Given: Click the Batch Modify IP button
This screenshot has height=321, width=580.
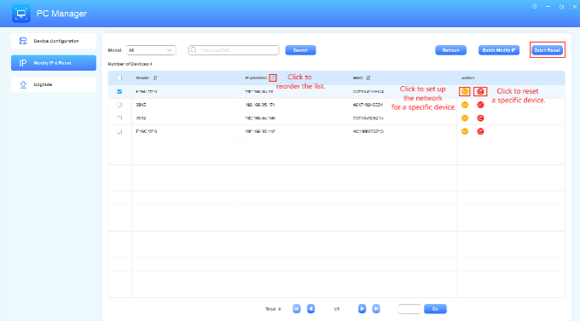Looking at the screenshot, I should pos(499,50).
